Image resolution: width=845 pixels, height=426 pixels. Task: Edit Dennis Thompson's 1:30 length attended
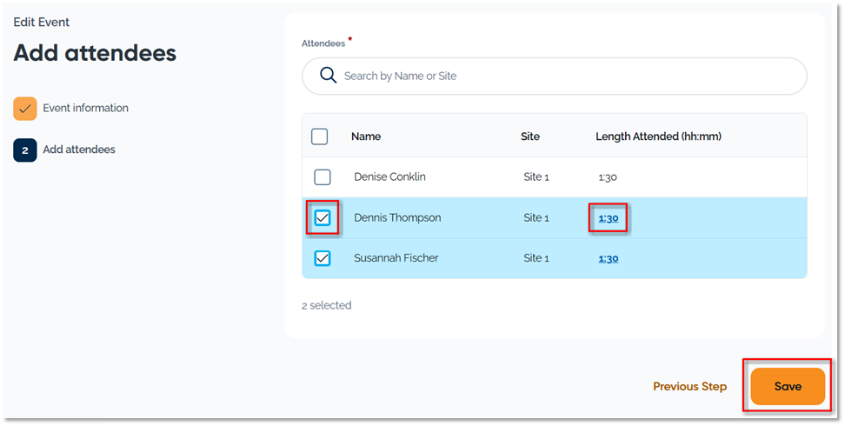tap(609, 218)
